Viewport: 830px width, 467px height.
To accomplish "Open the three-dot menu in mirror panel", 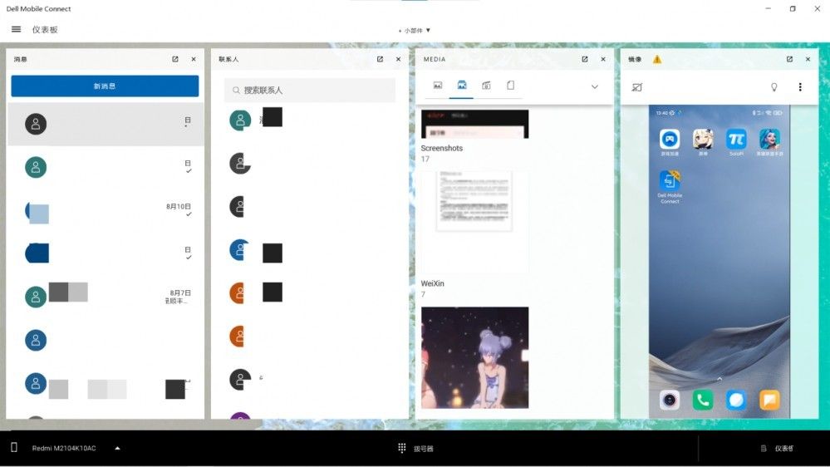I will (x=800, y=87).
